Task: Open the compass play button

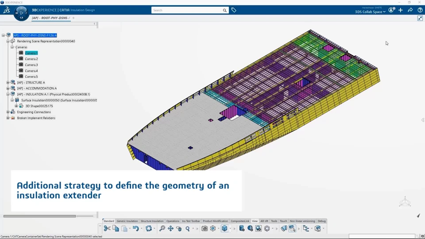Action: (x=21, y=13)
